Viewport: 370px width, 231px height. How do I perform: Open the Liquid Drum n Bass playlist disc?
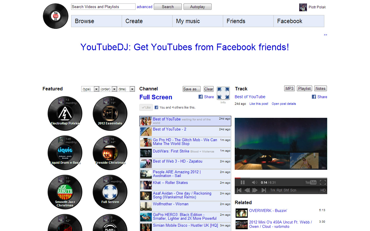pyautogui.click(x=65, y=152)
